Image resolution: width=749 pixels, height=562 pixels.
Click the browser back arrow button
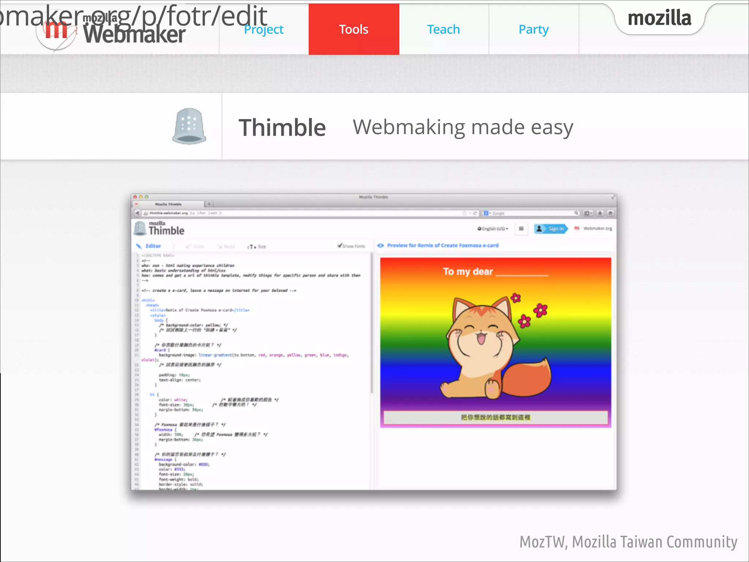pos(137,213)
